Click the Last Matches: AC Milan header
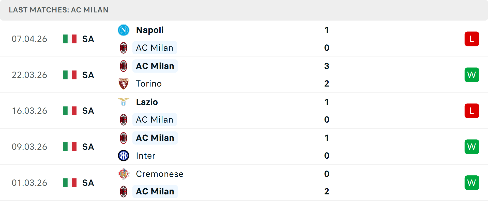The image size is (488, 201). pos(59,10)
